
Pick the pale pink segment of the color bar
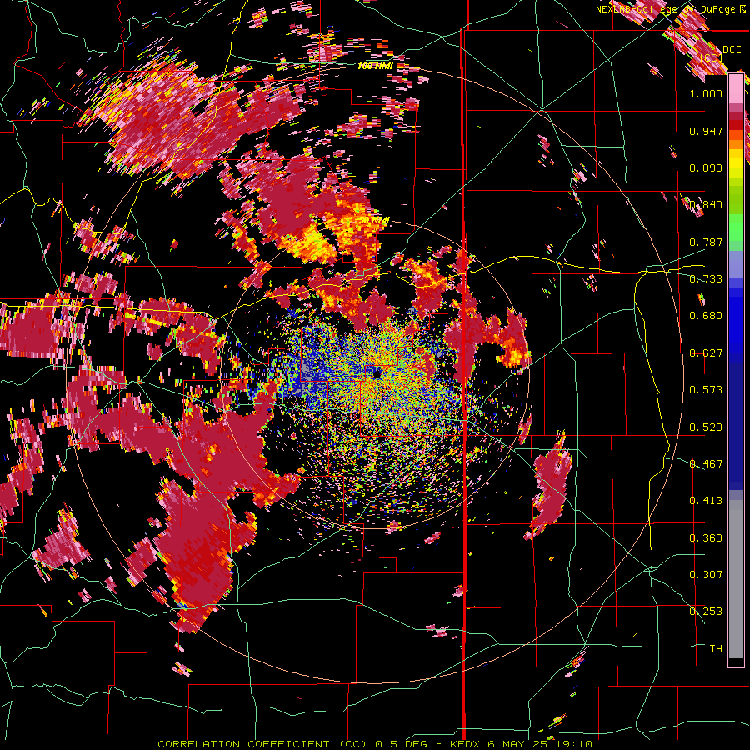tap(736, 89)
